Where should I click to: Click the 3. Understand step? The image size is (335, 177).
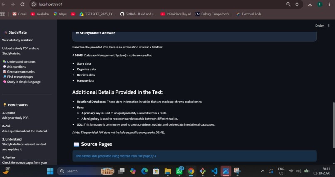[x=12, y=139]
